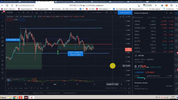Select the trend line drawing tool
Viewport: 178px width, 100px height.
3,21
